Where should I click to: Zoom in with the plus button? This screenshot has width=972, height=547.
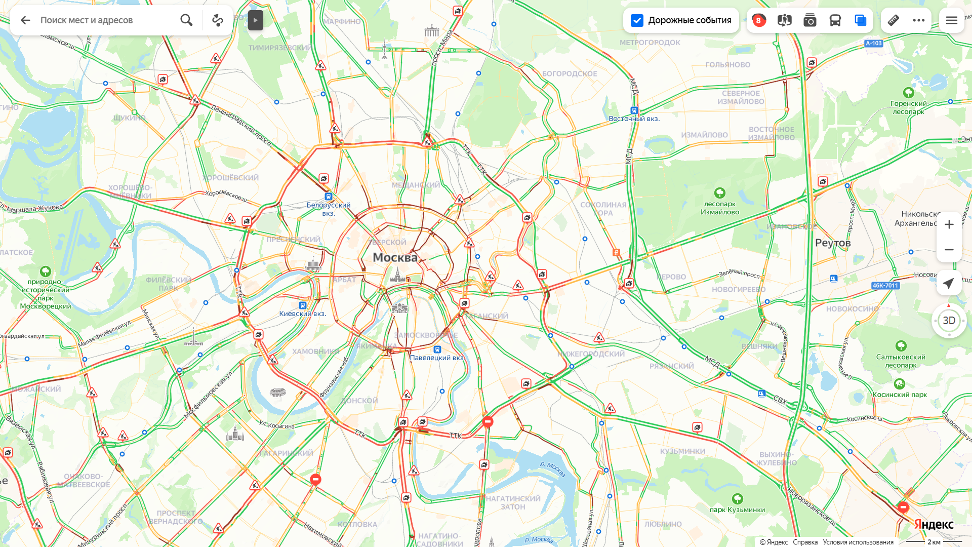tap(949, 224)
